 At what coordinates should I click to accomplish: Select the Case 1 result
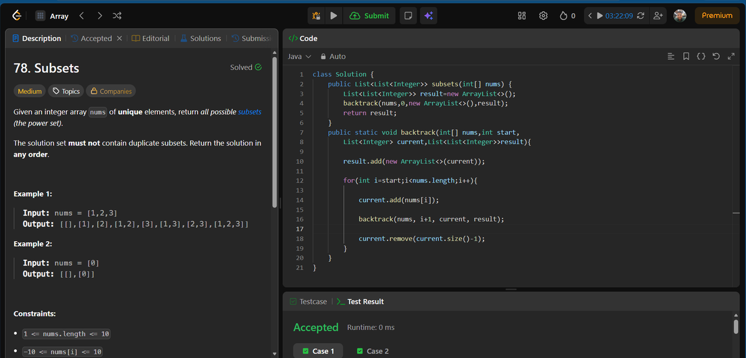[318, 351]
